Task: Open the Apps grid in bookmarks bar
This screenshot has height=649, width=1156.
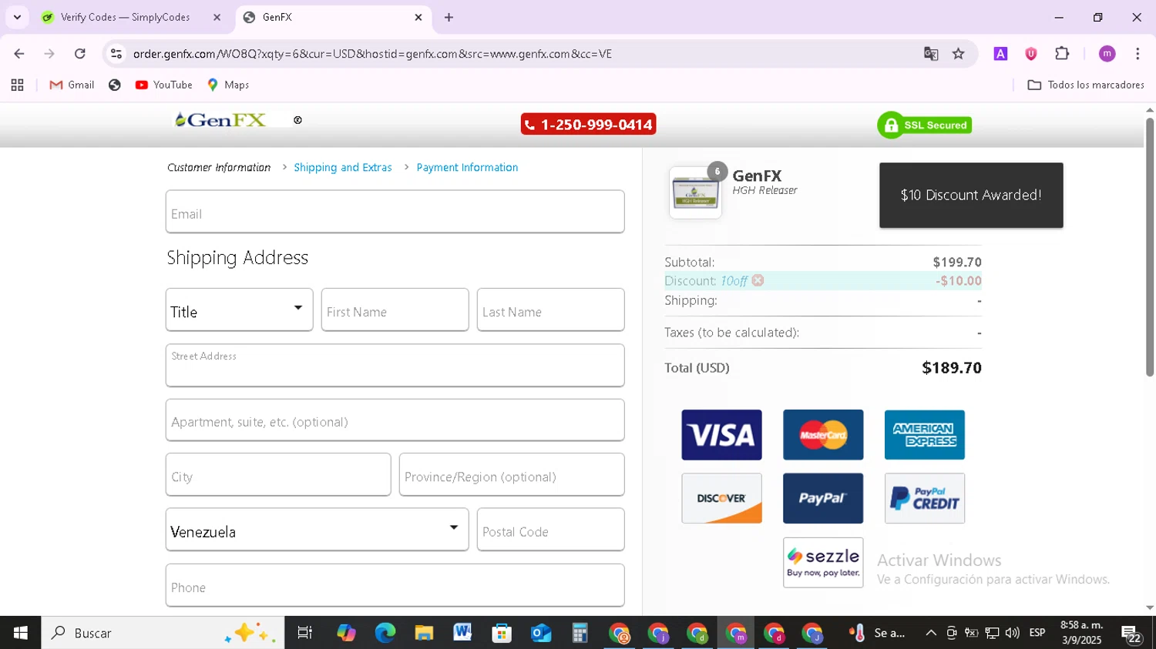Action: click(18, 85)
